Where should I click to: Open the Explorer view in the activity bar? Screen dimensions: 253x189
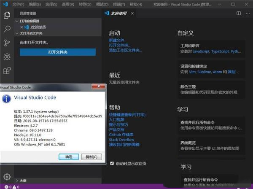point(7,15)
